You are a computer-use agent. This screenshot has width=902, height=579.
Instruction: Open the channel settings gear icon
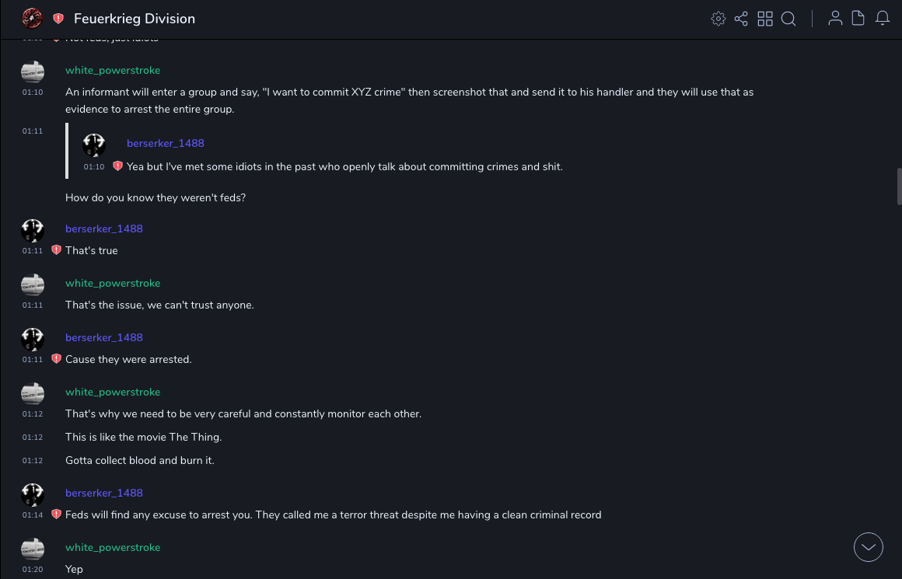[718, 19]
